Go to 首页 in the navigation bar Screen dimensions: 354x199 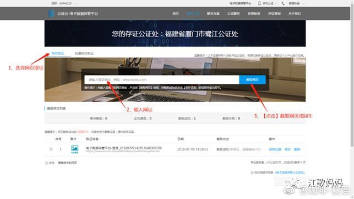[x=176, y=14]
